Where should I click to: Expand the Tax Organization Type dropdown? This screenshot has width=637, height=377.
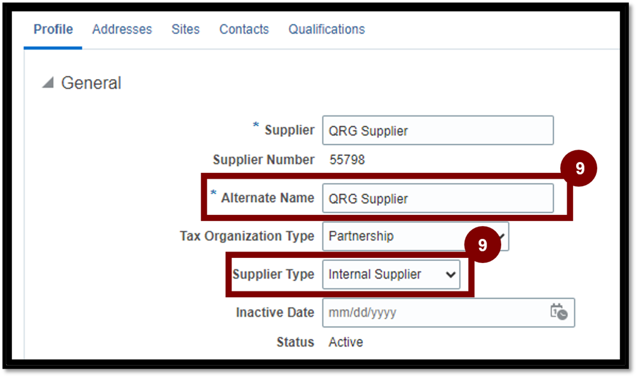[x=416, y=236]
